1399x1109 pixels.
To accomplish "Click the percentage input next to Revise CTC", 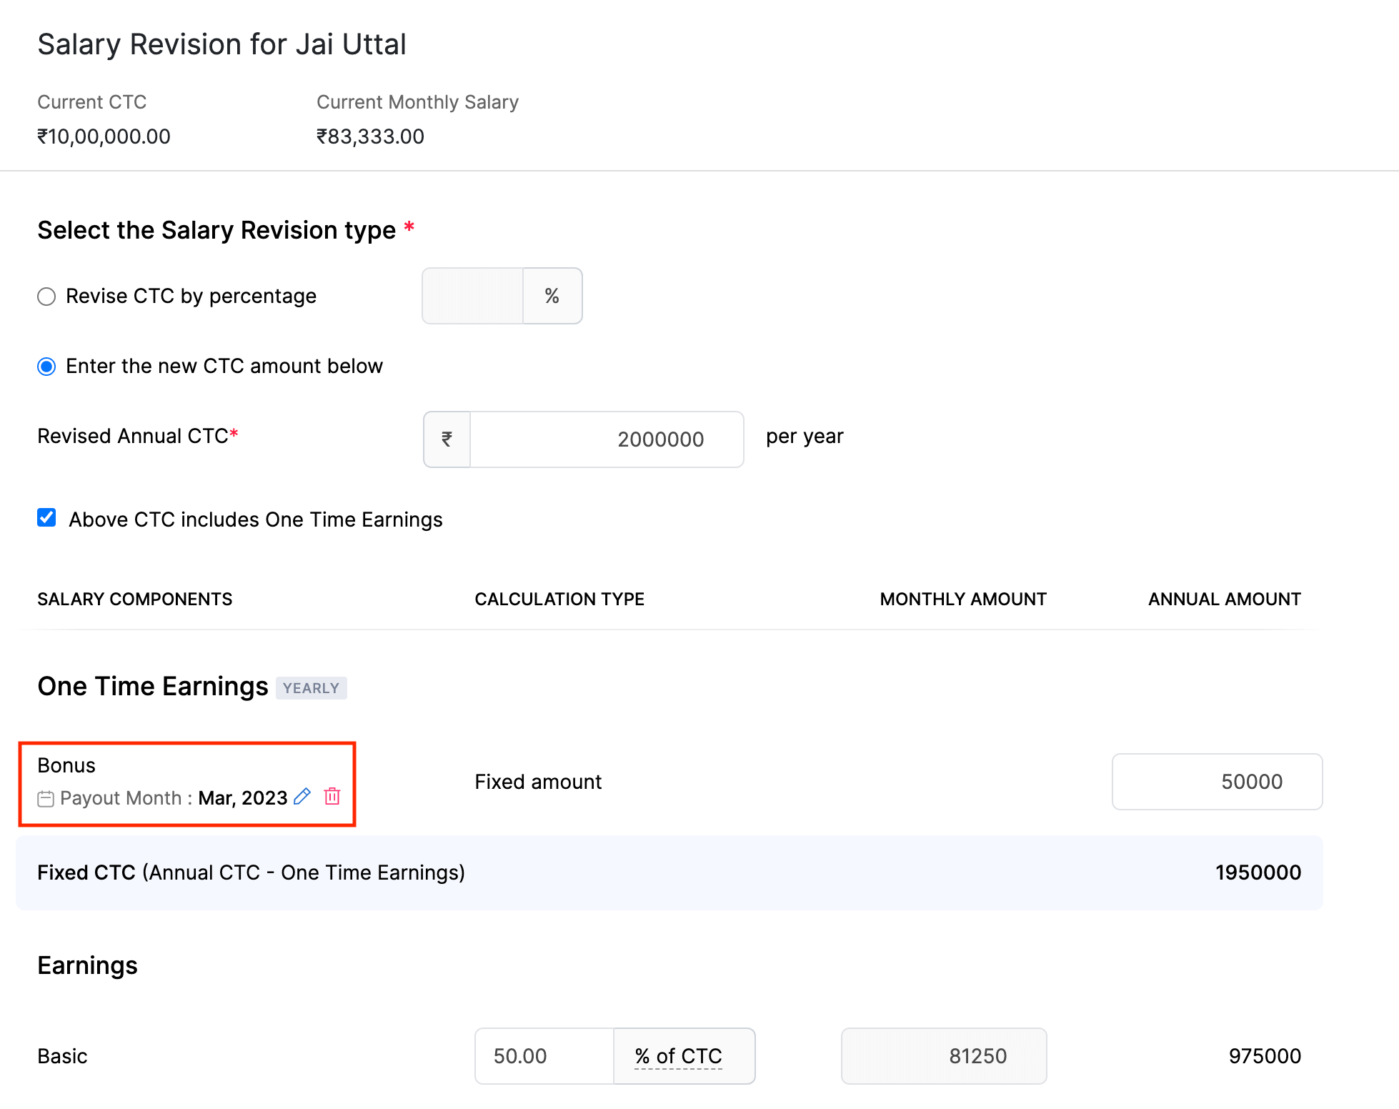I will [x=472, y=295].
